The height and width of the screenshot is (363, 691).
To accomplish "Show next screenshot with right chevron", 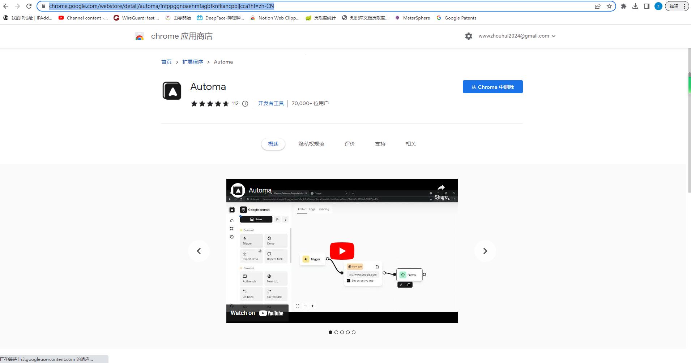I will point(485,251).
